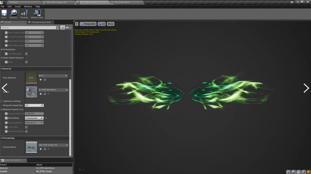Click the Refraction Depth Bias value field
The image size is (311, 174).
[34, 105]
